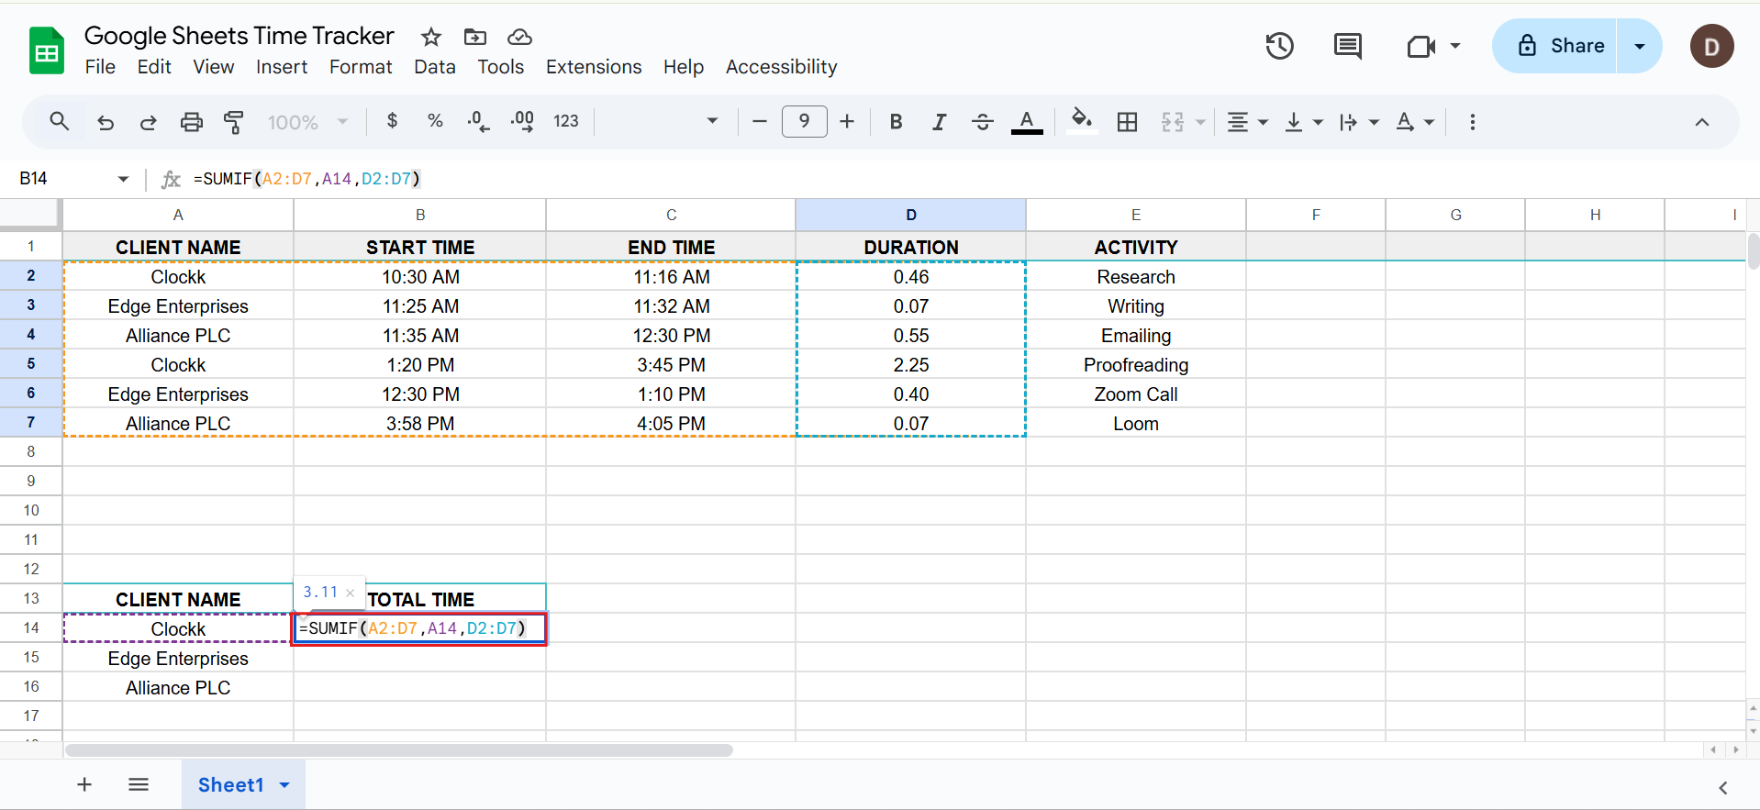This screenshot has height=810, width=1760.
Task: Decrease decimal places
Action: [x=478, y=121]
